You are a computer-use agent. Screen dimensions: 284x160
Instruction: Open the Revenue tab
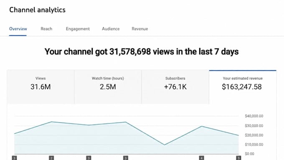coord(139,29)
